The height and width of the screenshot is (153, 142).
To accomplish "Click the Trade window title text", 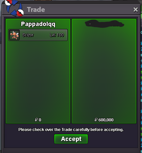I will [36, 10].
